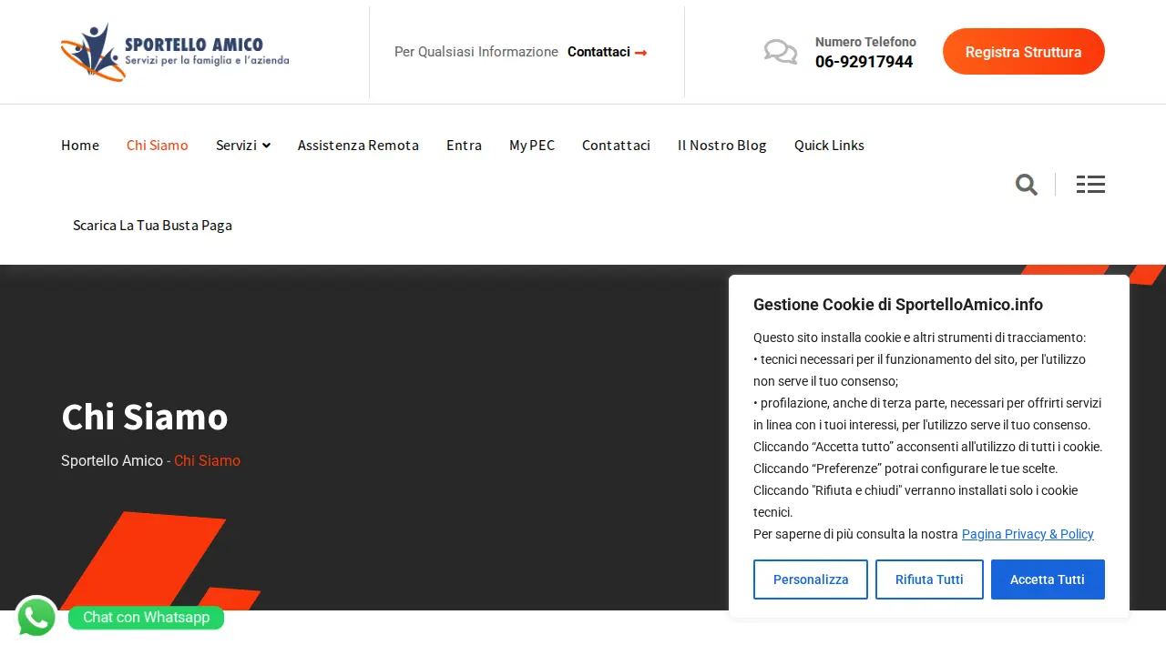Expand the Servizi dropdown menu
This screenshot has width=1166, height=655.
(x=243, y=145)
